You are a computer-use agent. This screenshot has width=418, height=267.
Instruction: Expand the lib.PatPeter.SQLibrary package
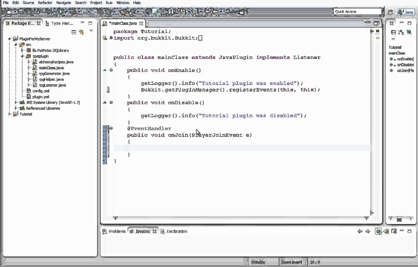(x=22, y=50)
